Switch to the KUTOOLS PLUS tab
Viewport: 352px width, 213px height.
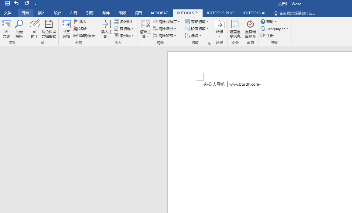[221, 13]
